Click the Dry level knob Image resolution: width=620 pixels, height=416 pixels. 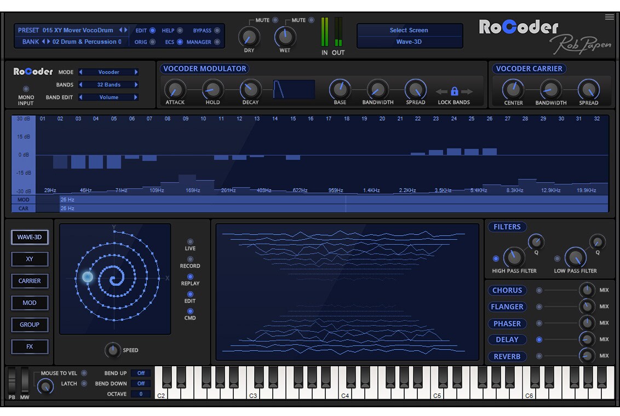pyautogui.click(x=249, y=38)
